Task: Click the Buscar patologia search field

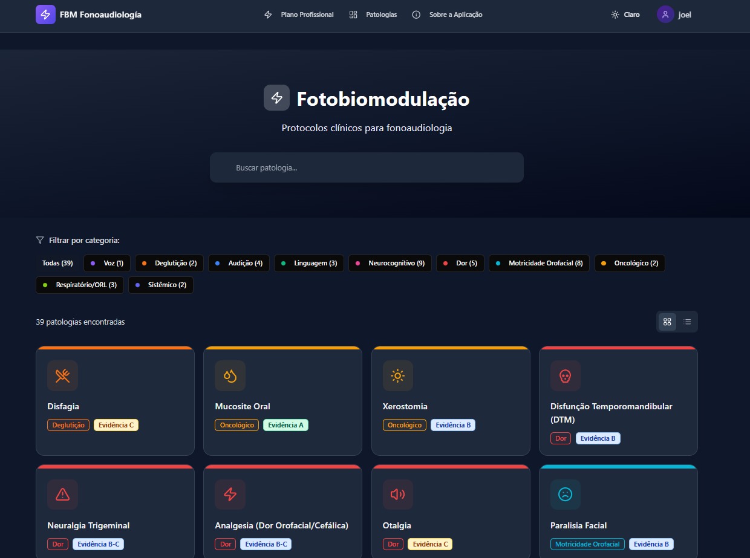Action: pos(367,167)
